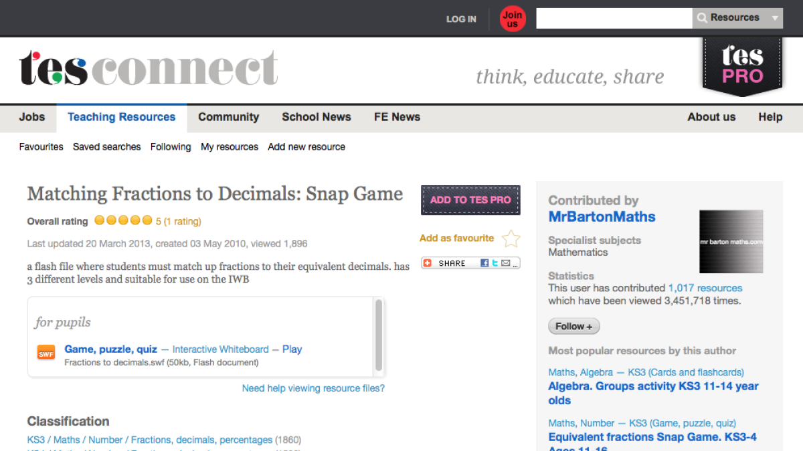Click the red Join us badge
Image resolution: width=803 pixels, height=451 pixels.
[513, 19]
